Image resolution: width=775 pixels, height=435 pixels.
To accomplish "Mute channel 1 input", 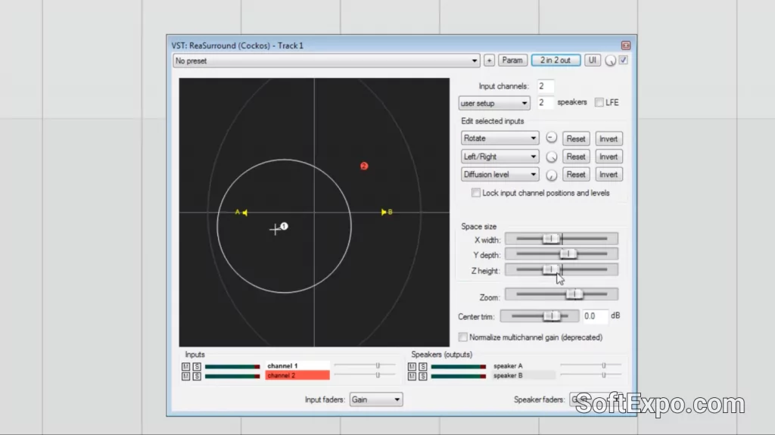I will [x=185, y=366].
